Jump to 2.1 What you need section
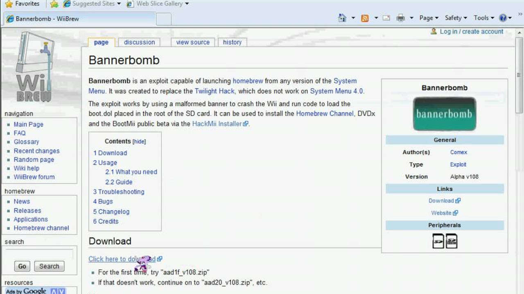The image size is (524, 294). (x=131, y=172)
